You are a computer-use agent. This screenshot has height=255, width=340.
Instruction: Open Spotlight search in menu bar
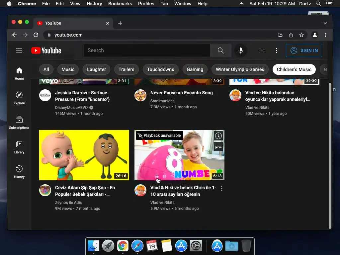(x=318, y=4)
